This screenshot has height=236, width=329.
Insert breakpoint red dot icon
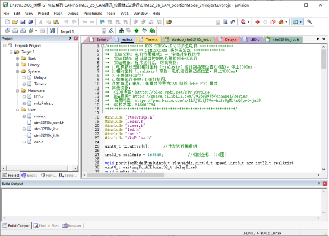(257, 22)
